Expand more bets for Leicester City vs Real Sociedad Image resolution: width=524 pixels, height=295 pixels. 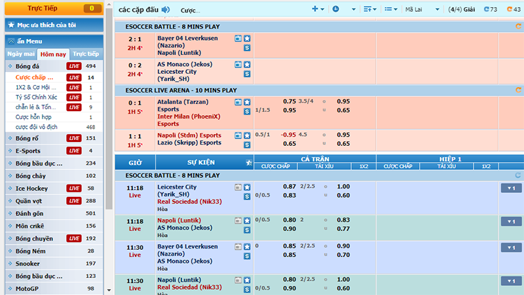511,188
